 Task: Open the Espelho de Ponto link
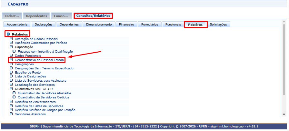tap(28, 73)
